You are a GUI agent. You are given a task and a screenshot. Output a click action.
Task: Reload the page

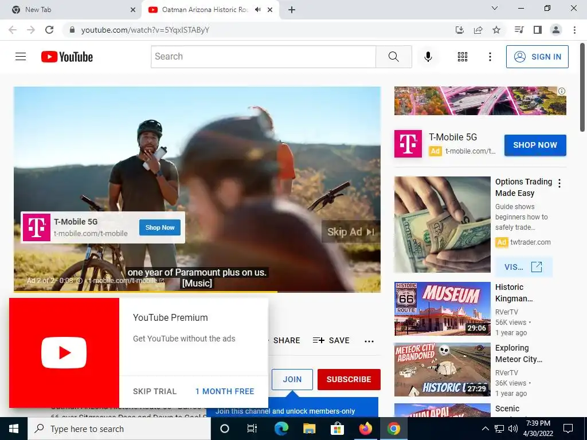pos(49,30)
